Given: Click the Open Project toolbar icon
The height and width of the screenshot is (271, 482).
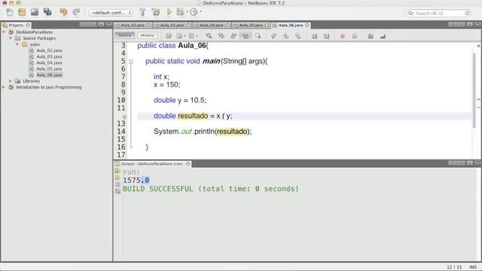Looking at the screenshot, I should point(35,12).
